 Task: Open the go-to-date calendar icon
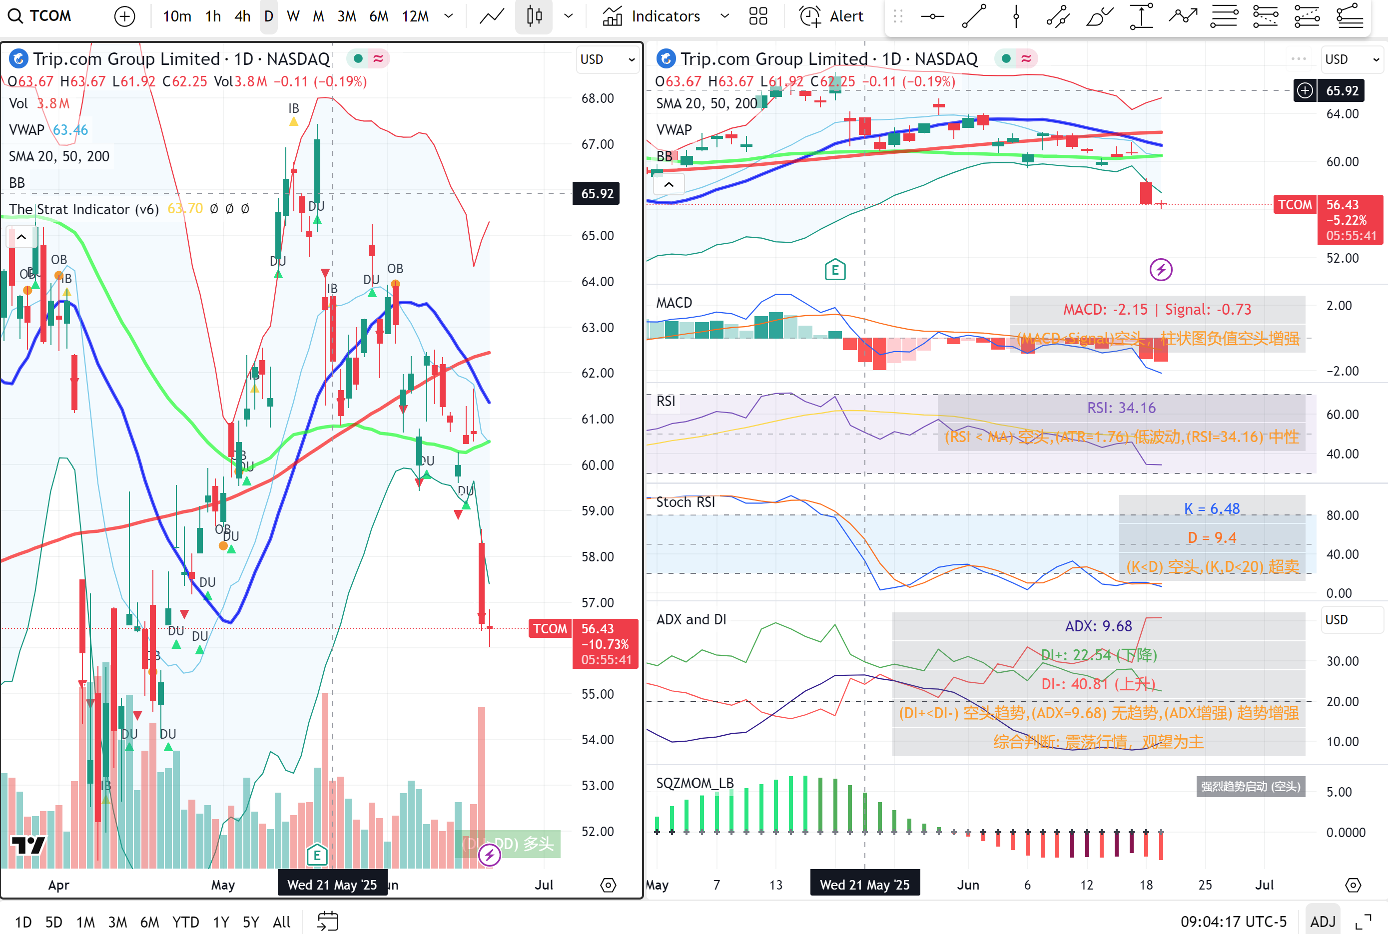327,921
